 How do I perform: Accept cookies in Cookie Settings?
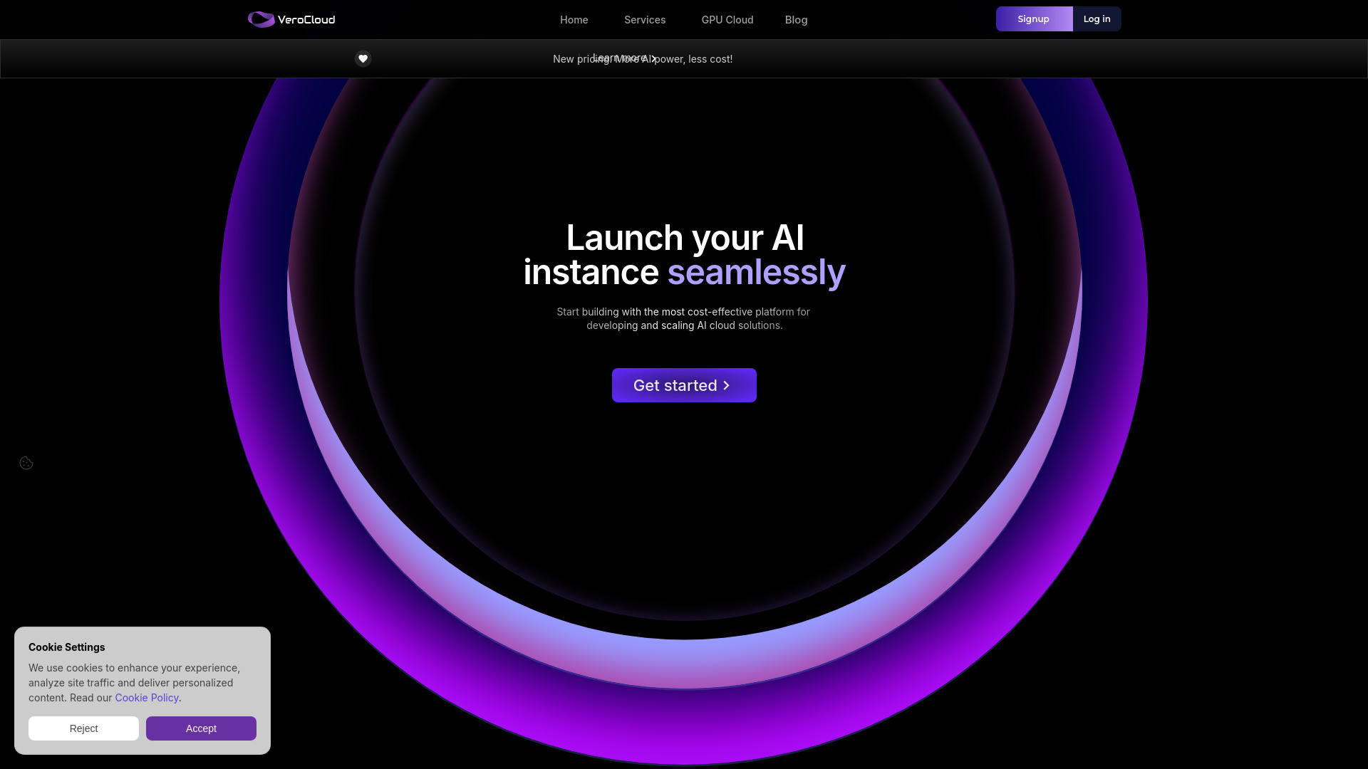[201, 728]
